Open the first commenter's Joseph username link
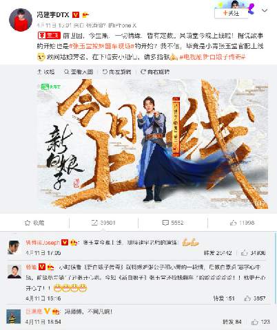The height and width of the screenshot is (330, 277). pos(43,242)
